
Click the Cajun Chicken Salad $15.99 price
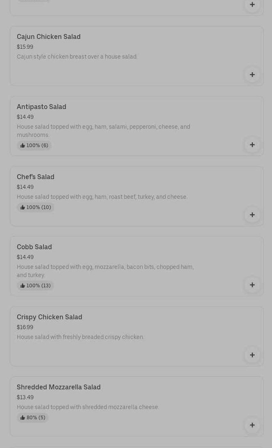tap(25, 47)
